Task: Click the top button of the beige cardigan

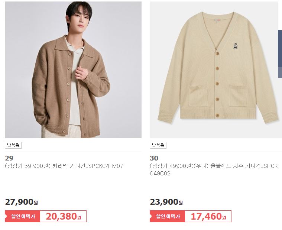Action: pos(217,54)
